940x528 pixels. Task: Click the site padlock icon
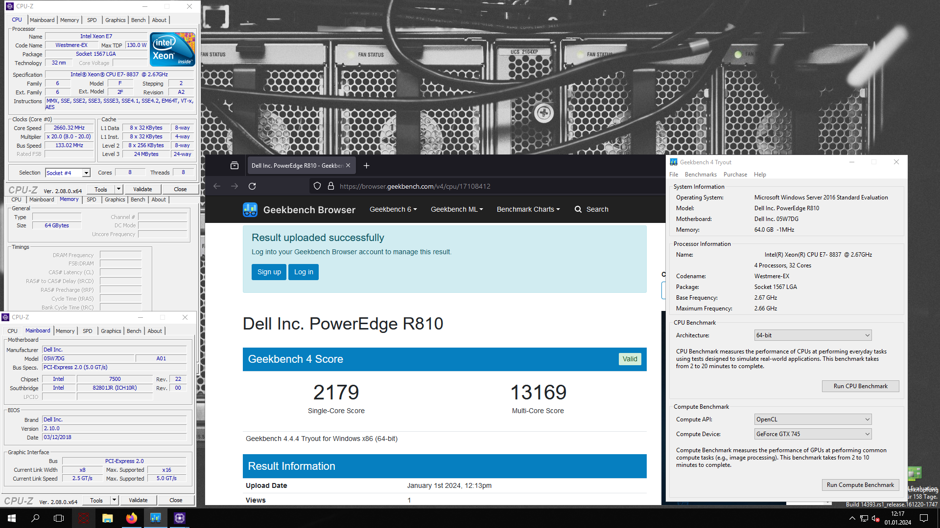tap(331, 186)
